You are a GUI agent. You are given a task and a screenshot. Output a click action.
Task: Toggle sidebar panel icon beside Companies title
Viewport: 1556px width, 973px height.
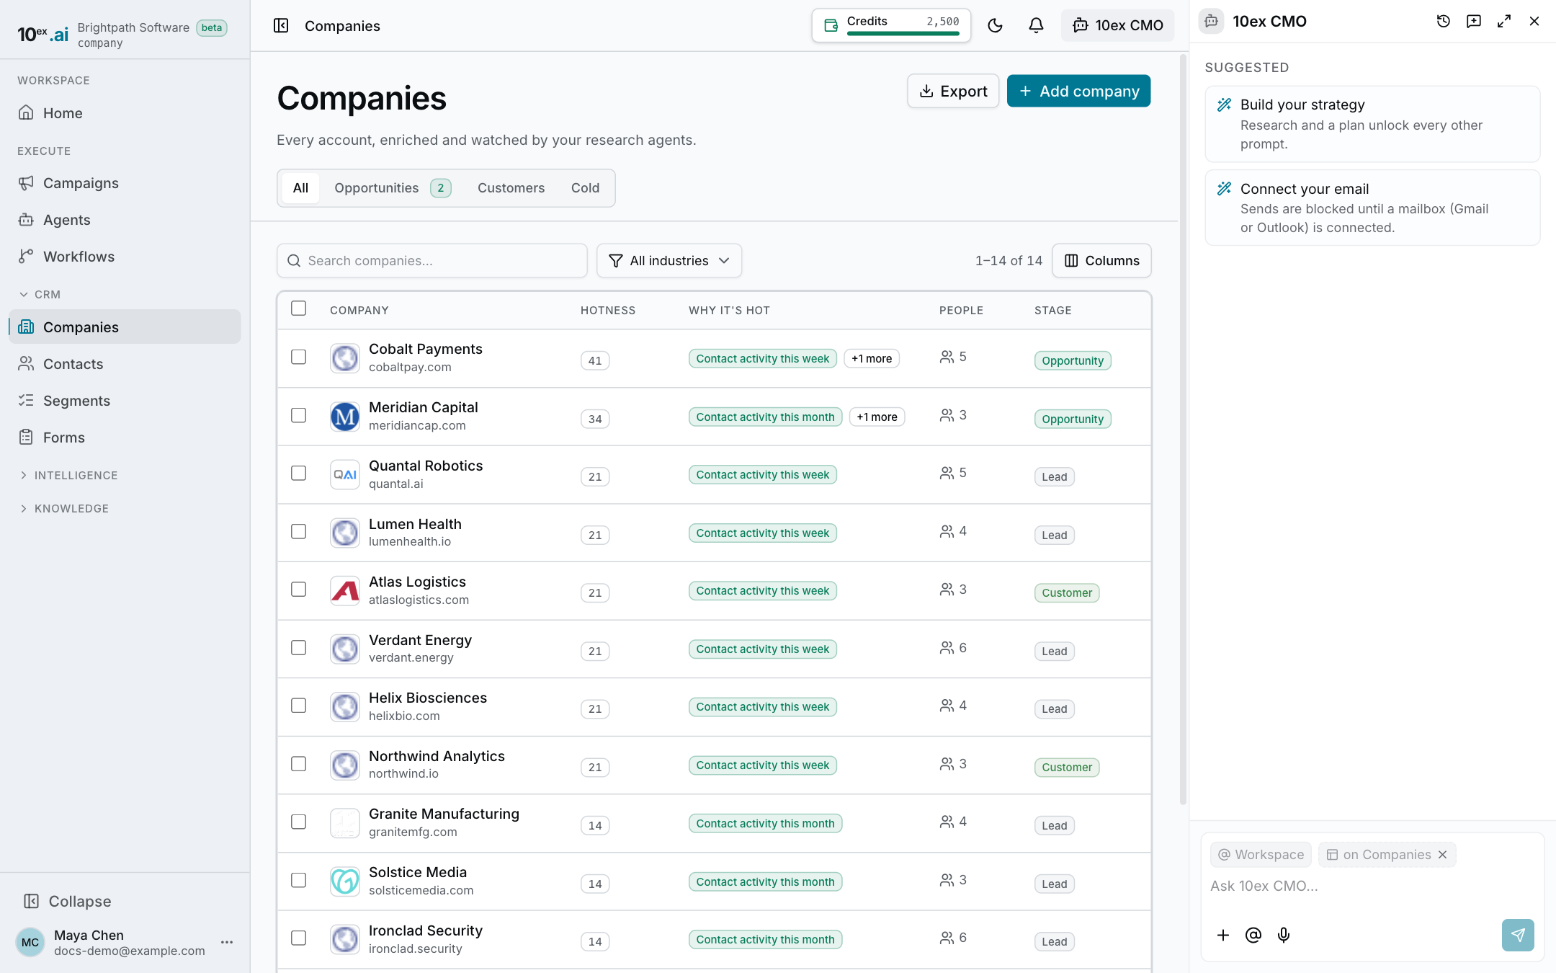281,26
